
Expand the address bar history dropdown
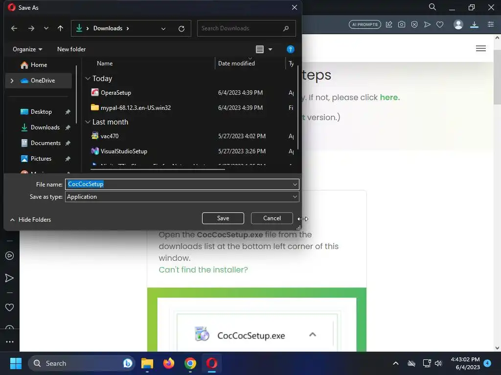click(163, 28)
